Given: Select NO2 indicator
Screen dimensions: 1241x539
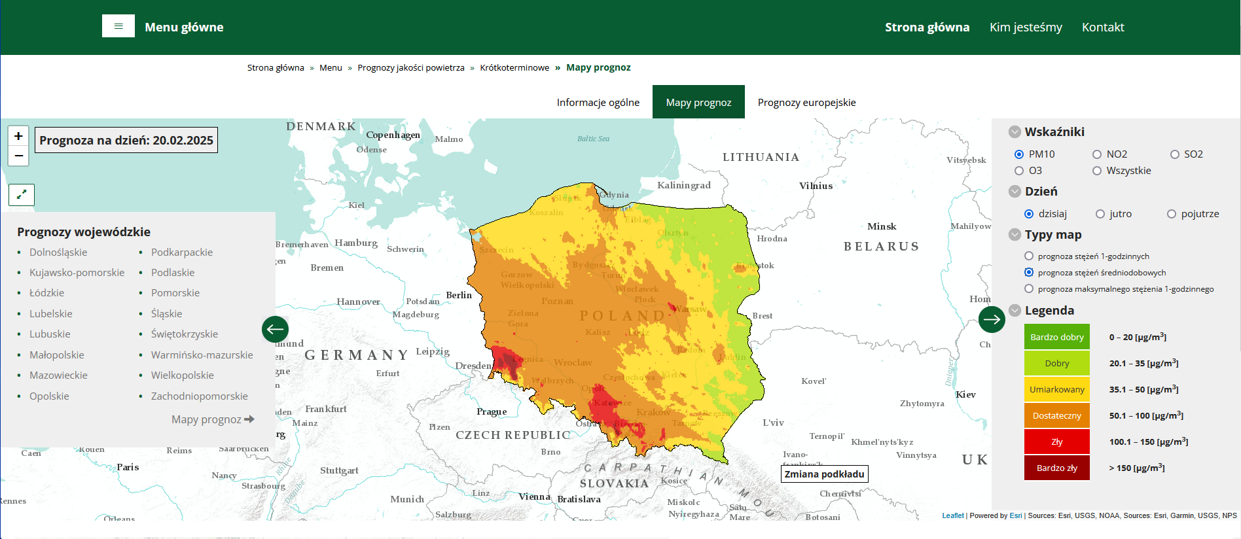Looking at the screenshot, I should click(1097, 154).
